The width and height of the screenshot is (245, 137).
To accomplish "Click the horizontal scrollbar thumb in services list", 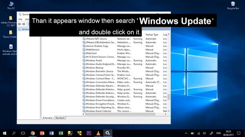I will pos(120,114).
